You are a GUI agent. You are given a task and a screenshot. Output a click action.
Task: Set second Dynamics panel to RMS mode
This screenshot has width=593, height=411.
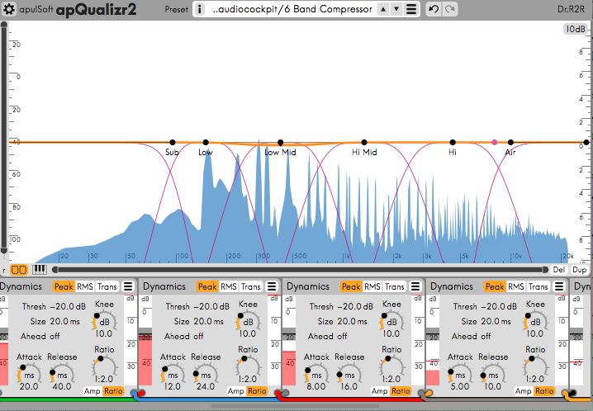(229, 286)
